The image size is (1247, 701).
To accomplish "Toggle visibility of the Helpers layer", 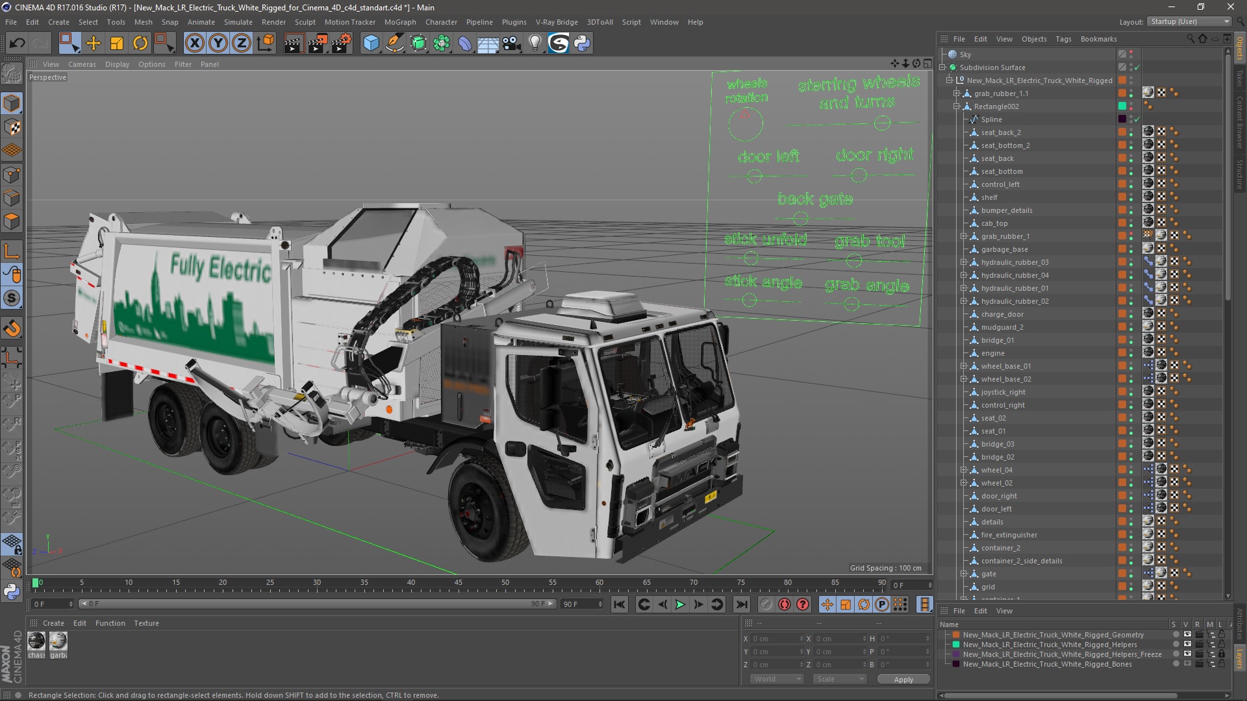I will [1187, 645].
